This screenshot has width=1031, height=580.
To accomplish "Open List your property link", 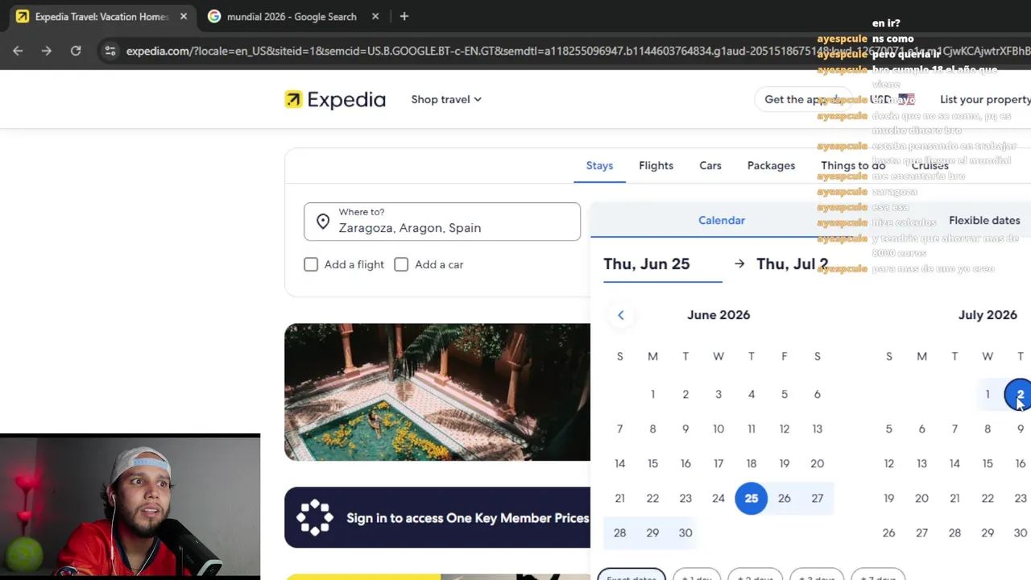I will (985, 99).
